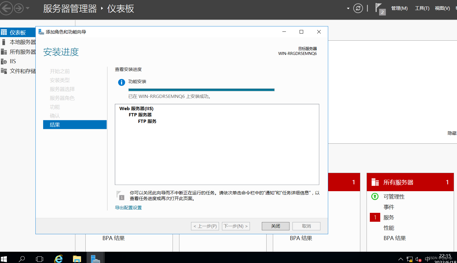Viewport: 457px width, 263px height.
Task: Select the 确认 wizard step
Action: [x=55, y=115]
